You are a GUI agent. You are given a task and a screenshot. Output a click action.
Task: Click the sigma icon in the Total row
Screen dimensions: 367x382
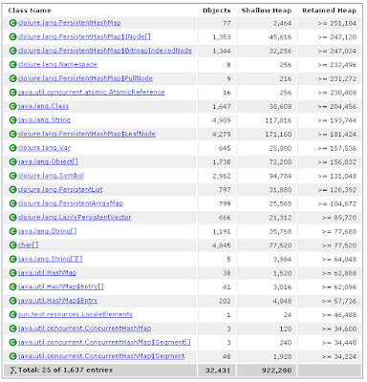12,371
